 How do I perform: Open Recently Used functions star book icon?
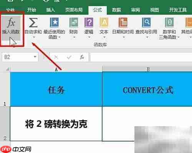point(54,23)
